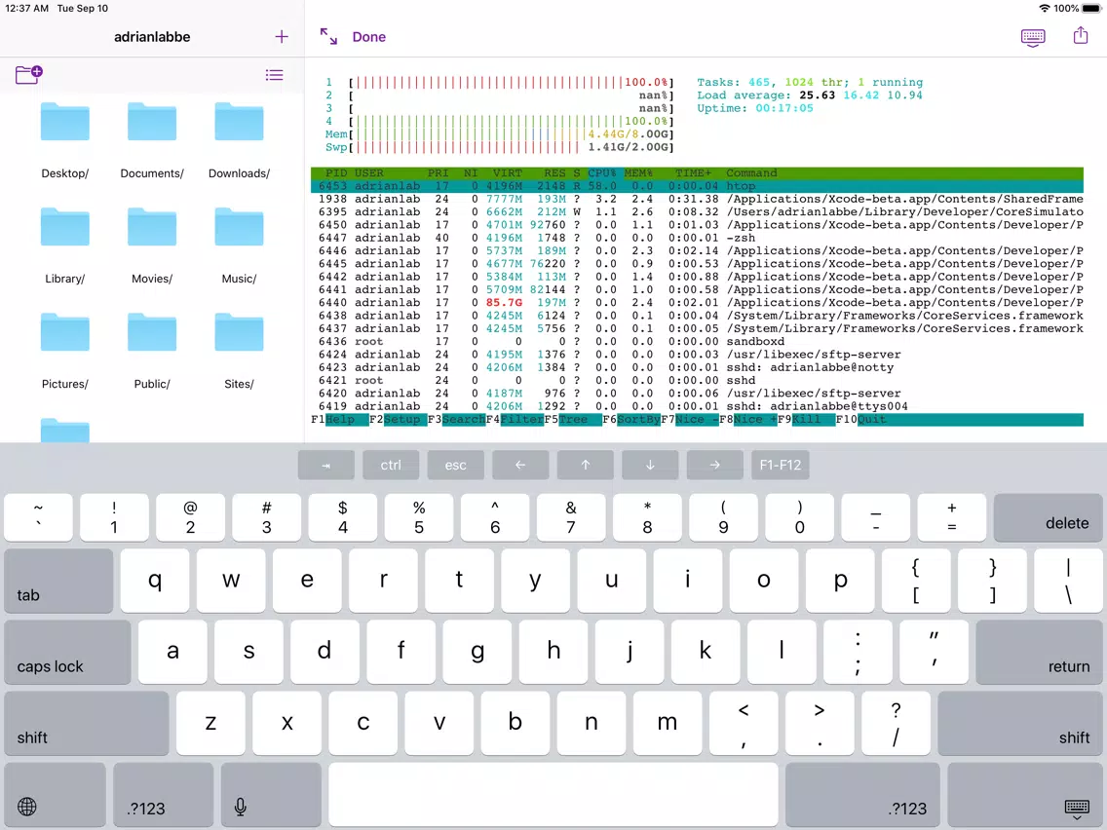1107x830 pixels.
Task: Tap the esc key
Action: point(455,465)
